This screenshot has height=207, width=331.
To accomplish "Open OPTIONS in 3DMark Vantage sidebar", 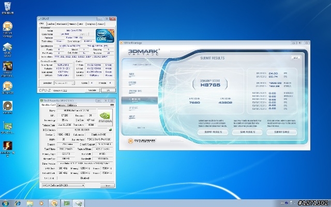I will (132, 83).
